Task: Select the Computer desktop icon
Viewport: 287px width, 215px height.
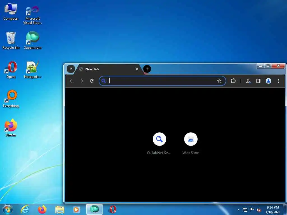Action: (x=11, y=12)
